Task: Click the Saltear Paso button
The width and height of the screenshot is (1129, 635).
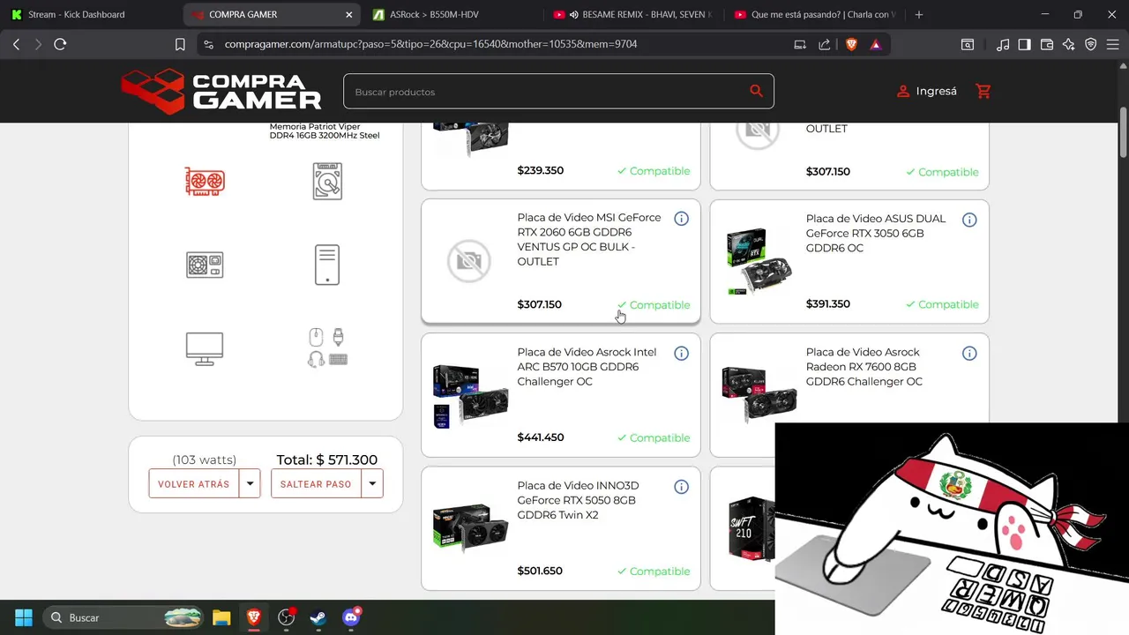Action: pos(316,483)
